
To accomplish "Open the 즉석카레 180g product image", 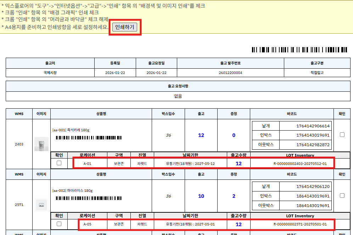I will coord(41,144).
